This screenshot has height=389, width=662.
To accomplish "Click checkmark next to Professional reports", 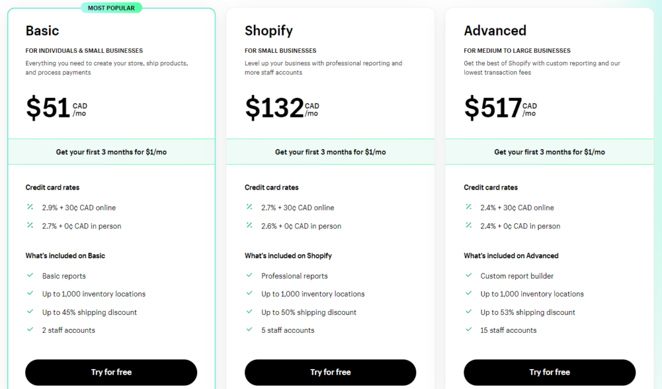I will [x=249, y=275].
